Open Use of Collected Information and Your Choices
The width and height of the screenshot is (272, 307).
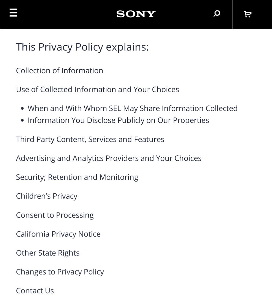(97, 90)
